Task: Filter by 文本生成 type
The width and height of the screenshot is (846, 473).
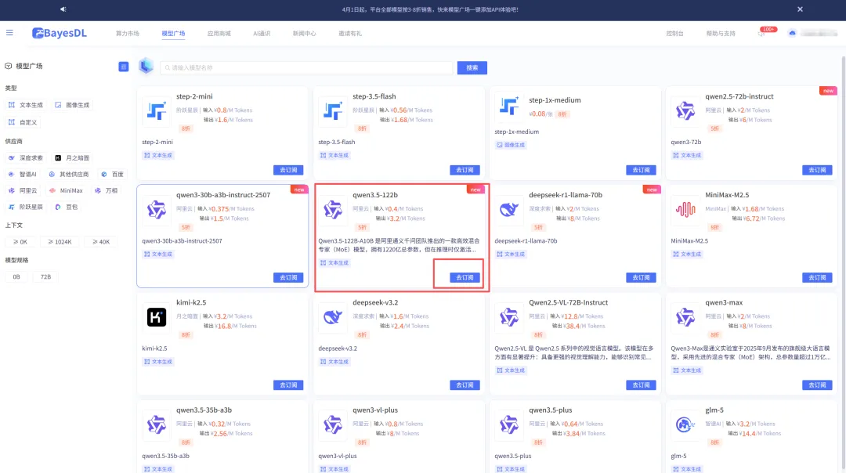Action: [x=25, y=105]
